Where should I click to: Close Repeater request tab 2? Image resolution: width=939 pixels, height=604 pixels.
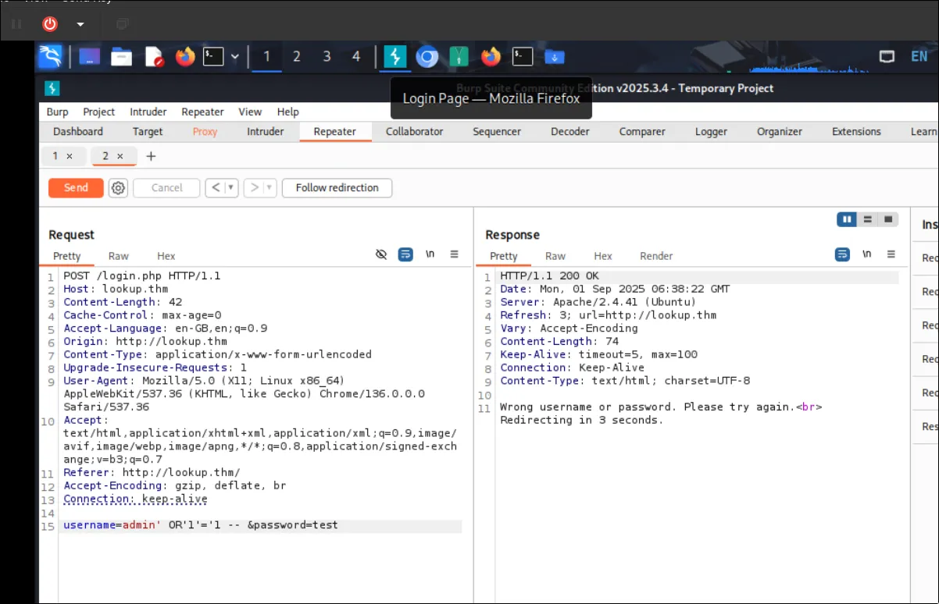[120, 156]
